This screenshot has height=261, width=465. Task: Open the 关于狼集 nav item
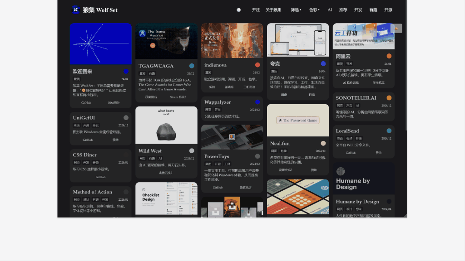[273, 10]
